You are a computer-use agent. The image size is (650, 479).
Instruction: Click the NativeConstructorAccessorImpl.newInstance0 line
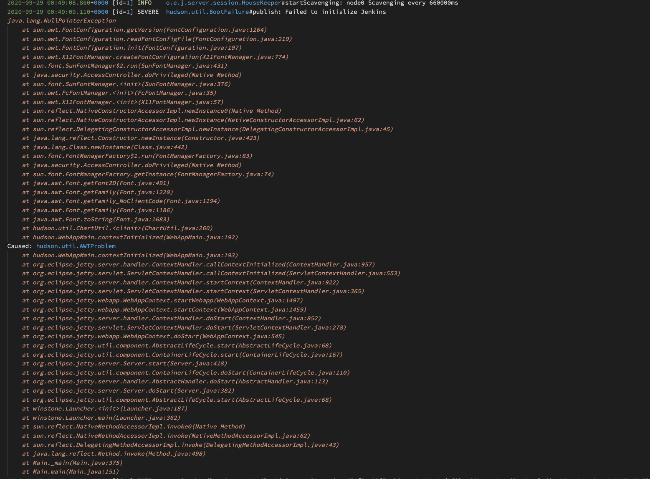pyautogui.click(x=152, y=111)
